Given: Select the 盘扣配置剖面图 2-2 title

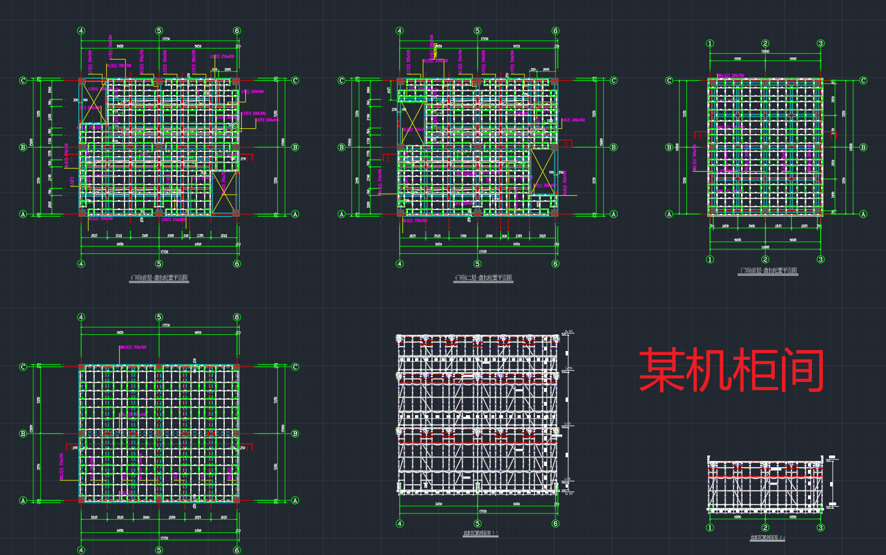Looking at the screenshot, I should click(x=768, y=538).
